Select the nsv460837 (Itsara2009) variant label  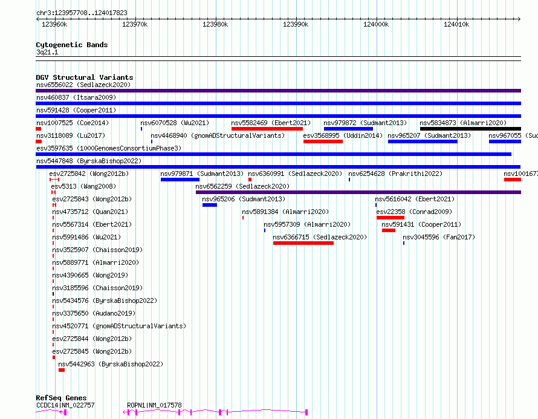pyautogui.click(x=76, y=97)
